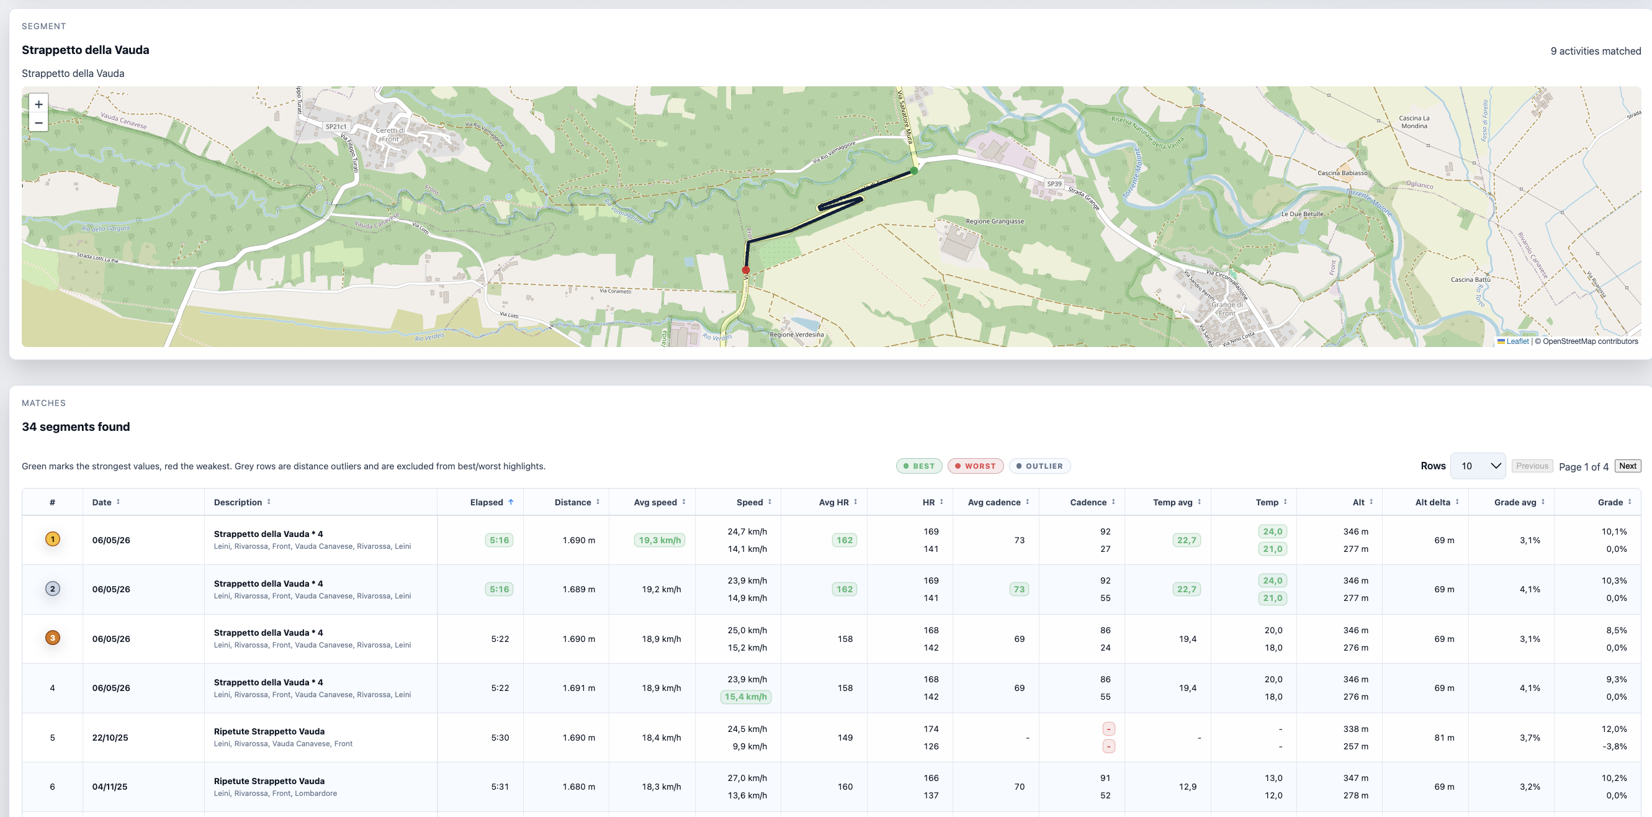Click the Elapsed ascending sort arrow
The width and height of the screenshot is (1652, 817).
click(x=511, y=502)
